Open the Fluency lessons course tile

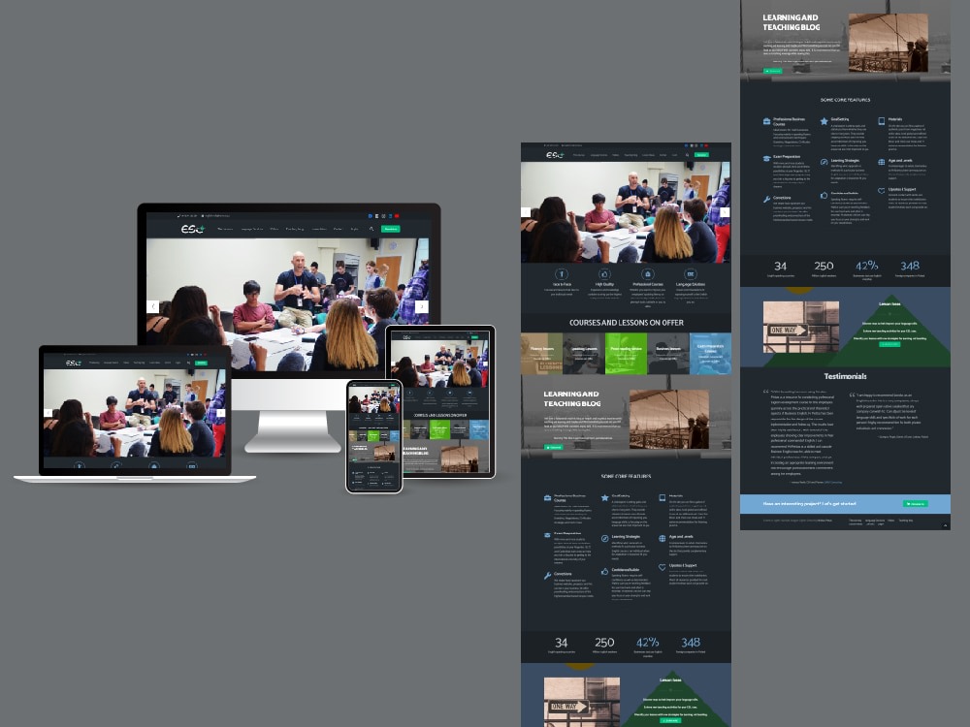542,354
